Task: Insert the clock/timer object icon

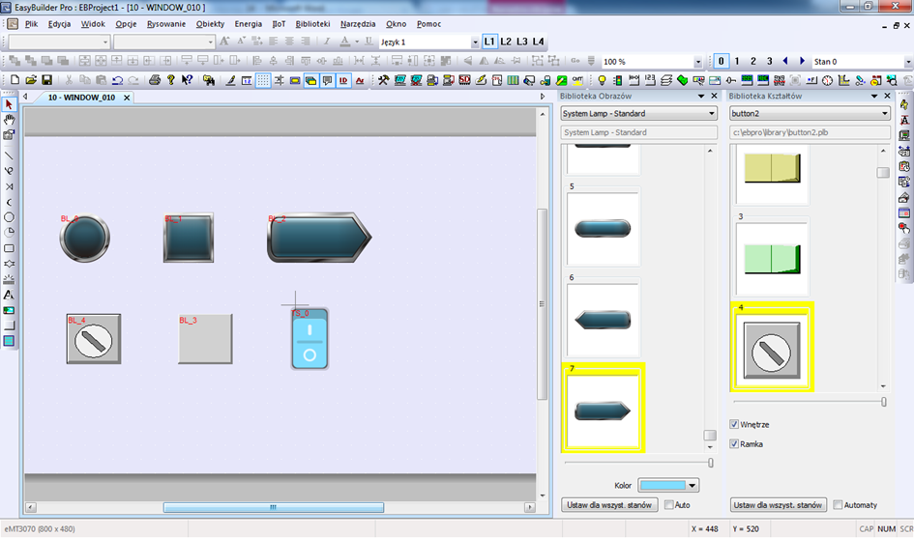Action: tap(827, 80)
